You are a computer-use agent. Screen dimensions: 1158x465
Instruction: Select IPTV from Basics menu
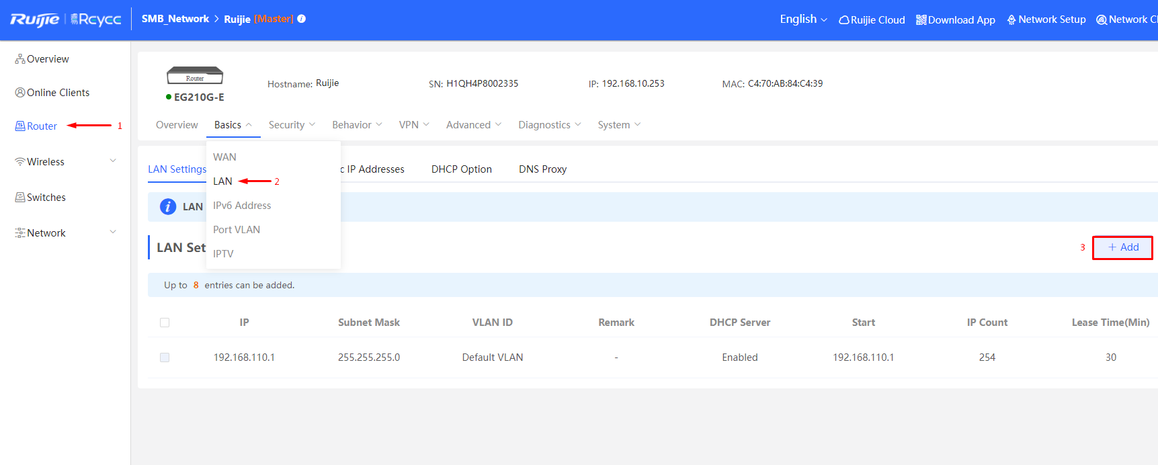[x=223, y=254]
